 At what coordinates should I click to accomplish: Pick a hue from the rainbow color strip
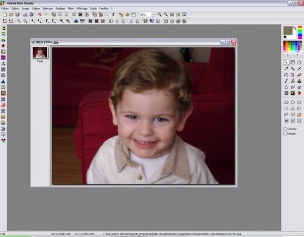point(300,32)
